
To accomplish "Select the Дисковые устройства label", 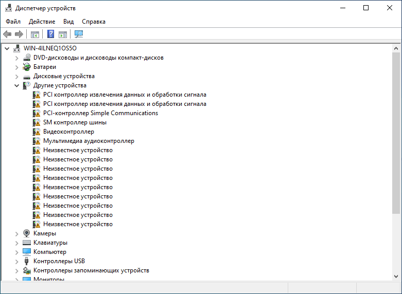I will [x=64, y=76].
